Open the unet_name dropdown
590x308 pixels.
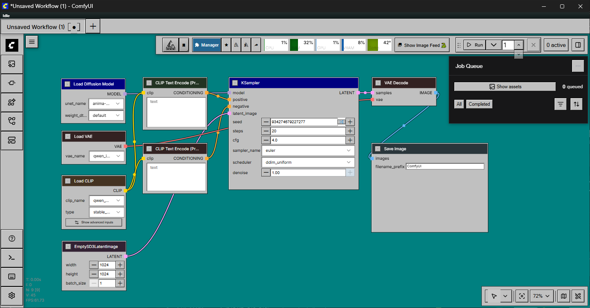tap(106, 104)
